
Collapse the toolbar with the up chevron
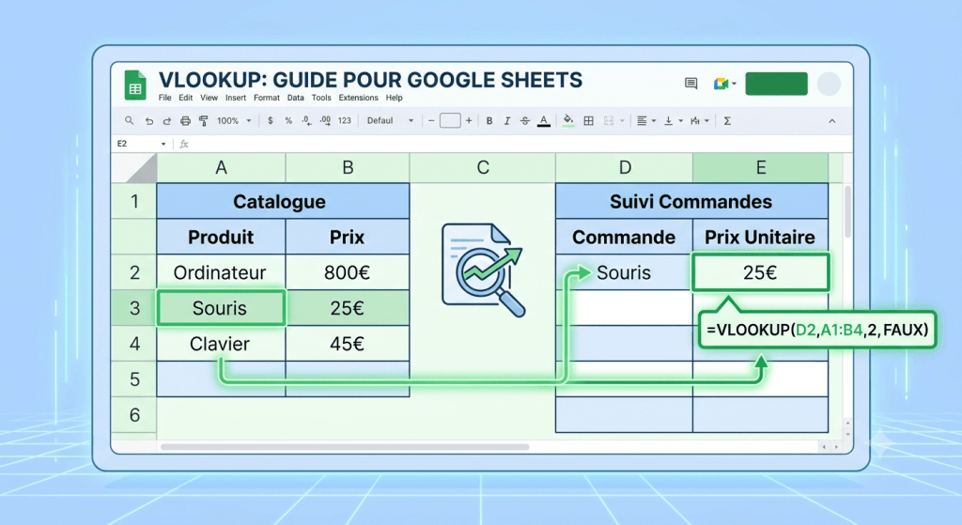[x=832, y=121]
